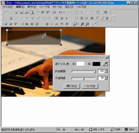Screen dimensions: 139x133
Task: Open the 加工(T) menu
Action: [69, 7]
